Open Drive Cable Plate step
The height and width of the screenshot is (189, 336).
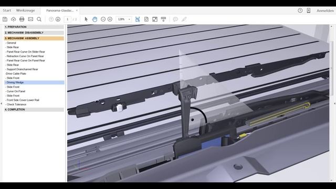[16, 73]
